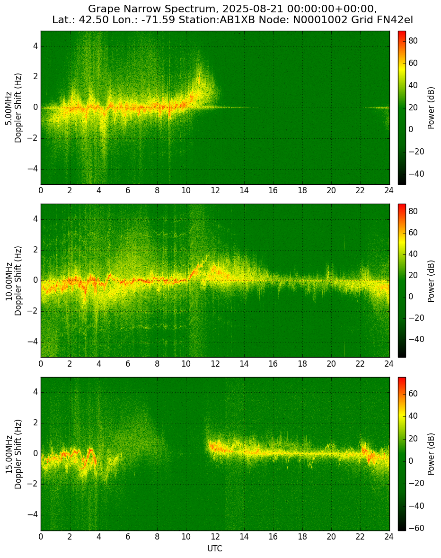This screenshot has width=441, height=558.
Task: Click the bottom plot's color bar
Action: pos(402,454)
